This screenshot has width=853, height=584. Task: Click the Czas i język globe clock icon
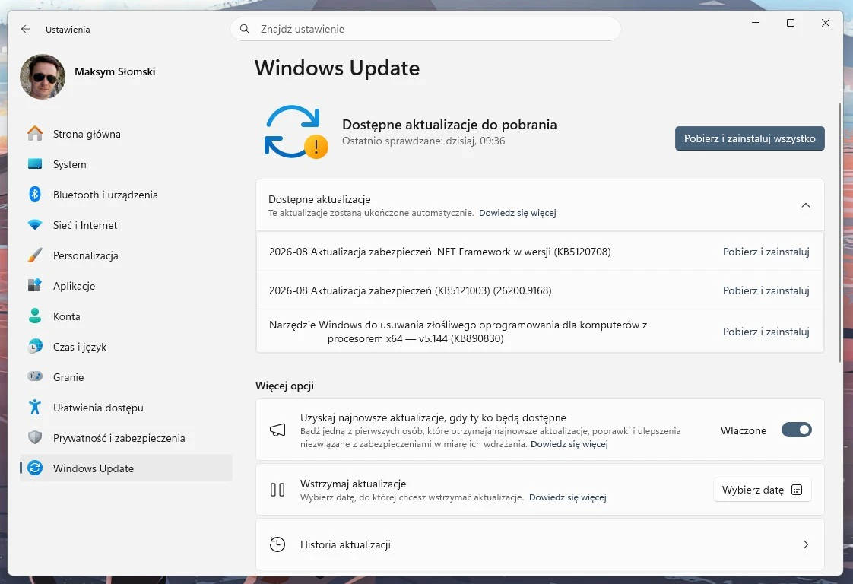tap(35, 346)
